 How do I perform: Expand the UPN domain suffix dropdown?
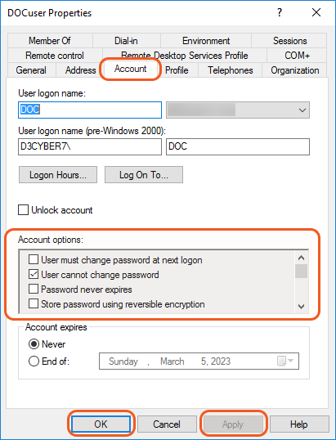238,110
